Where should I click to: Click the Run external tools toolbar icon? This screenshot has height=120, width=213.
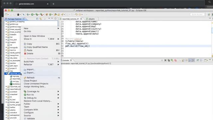point(41,15)
